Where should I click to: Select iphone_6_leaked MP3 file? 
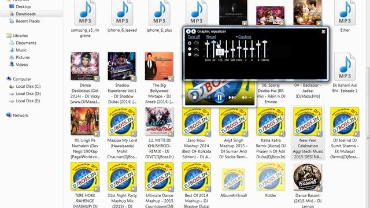(x=122, y=17)
